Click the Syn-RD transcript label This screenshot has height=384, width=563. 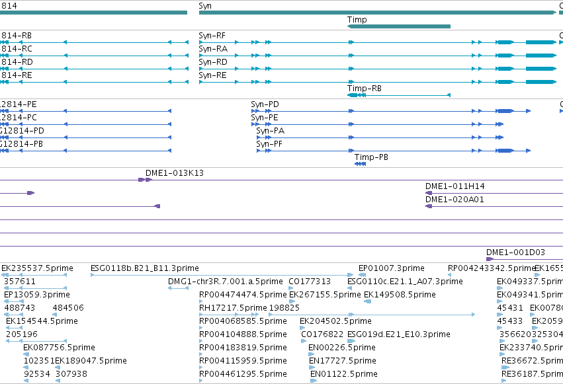213,62
